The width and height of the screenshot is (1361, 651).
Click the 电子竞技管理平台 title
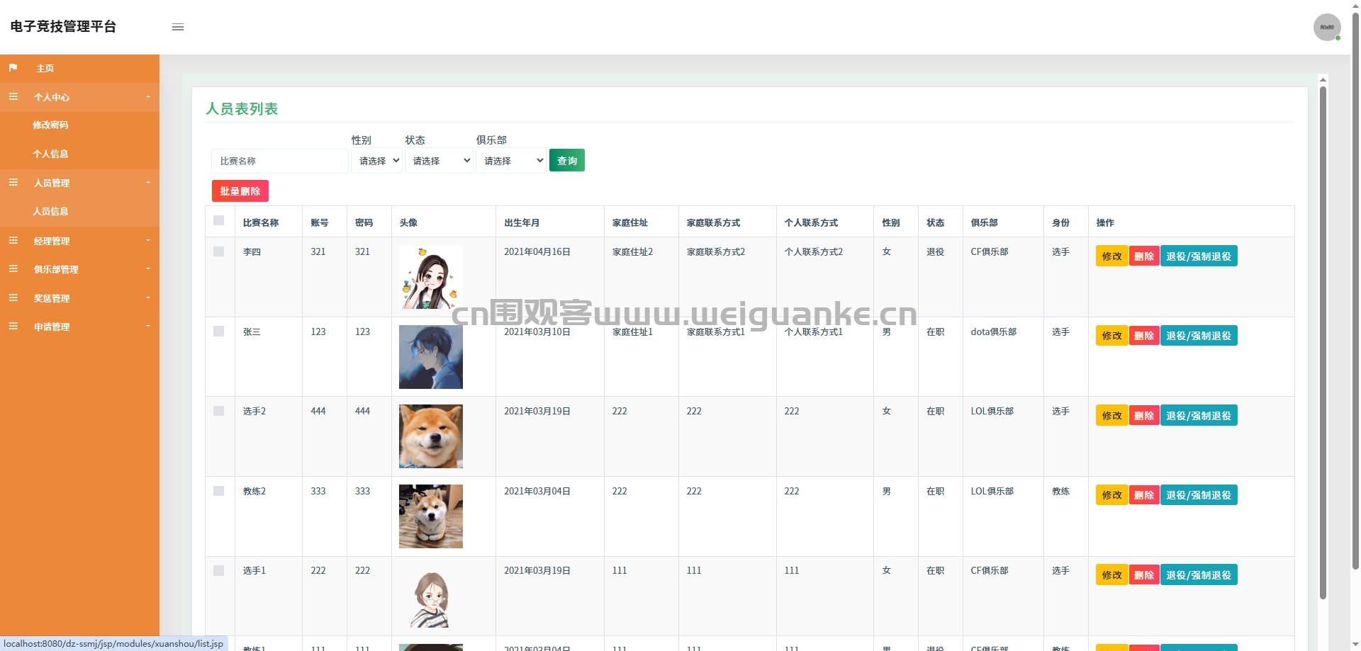pyautogui.click(x=63, y=27)
